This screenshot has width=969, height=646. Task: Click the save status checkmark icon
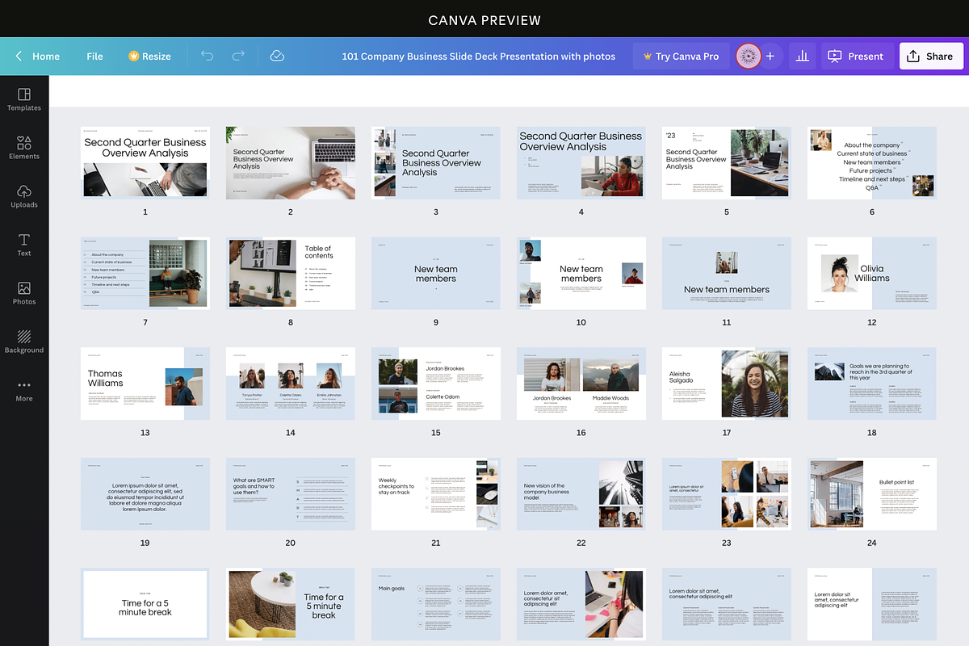277,56
